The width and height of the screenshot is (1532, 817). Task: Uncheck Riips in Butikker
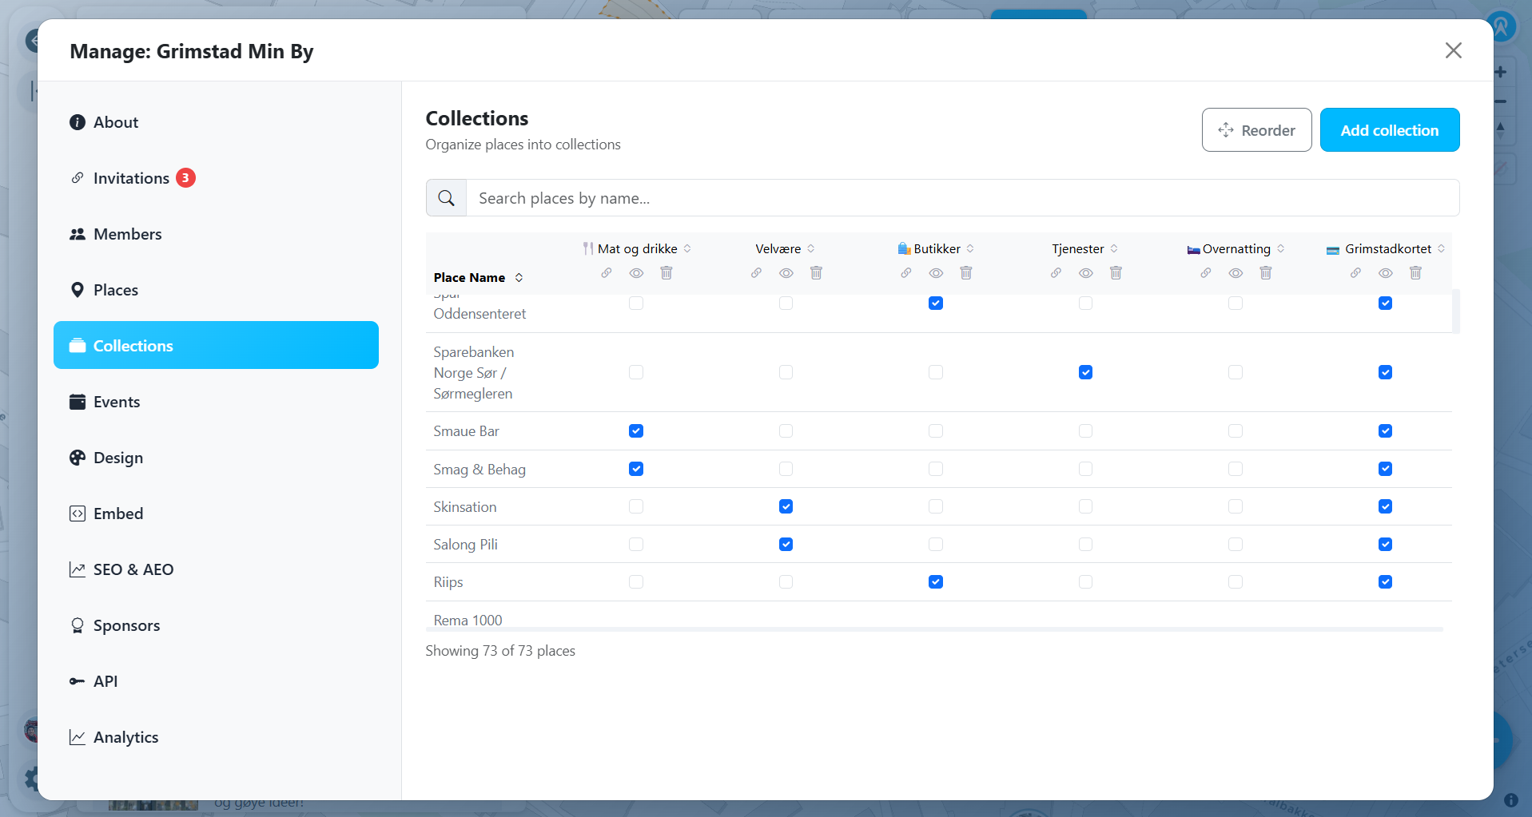click(x=936, y=581)
